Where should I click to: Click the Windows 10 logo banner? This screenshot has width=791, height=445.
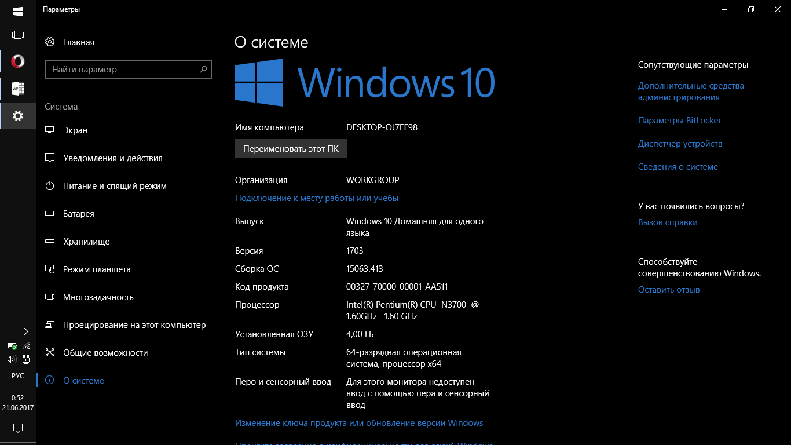(365, 82)
